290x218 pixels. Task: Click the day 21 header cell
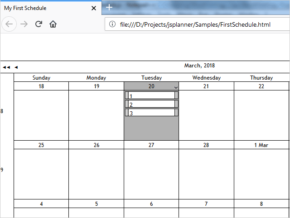[206, 86]
